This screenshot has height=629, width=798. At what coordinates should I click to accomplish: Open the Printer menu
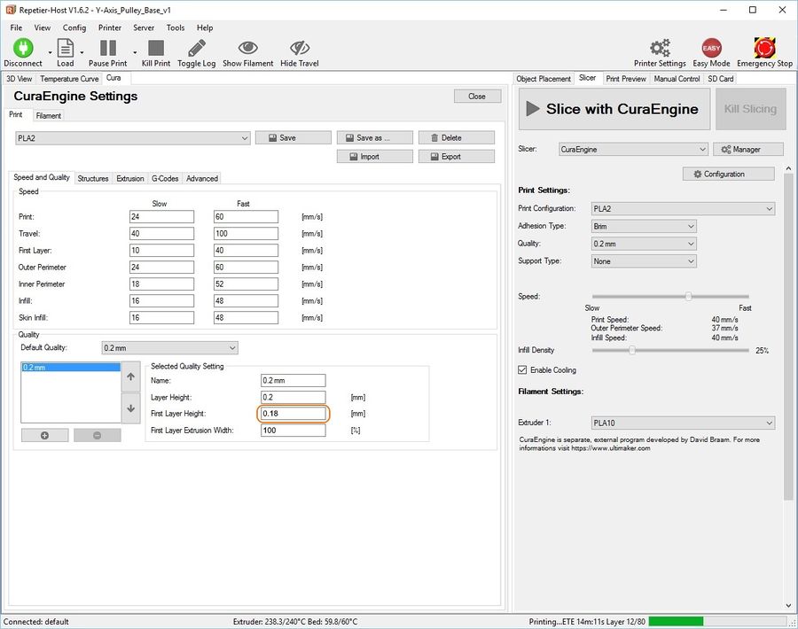click(x=109, y=27)
